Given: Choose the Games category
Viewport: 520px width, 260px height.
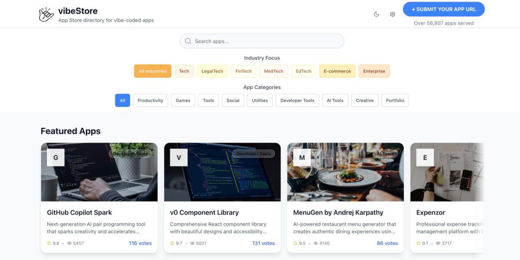Looking at the screenshot, I should 183,101.
